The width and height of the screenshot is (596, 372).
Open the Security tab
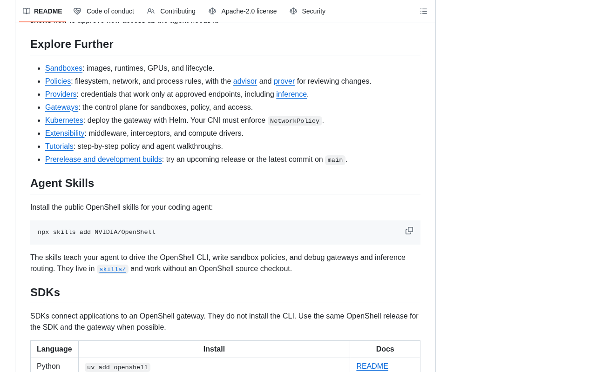pos(308,11)
